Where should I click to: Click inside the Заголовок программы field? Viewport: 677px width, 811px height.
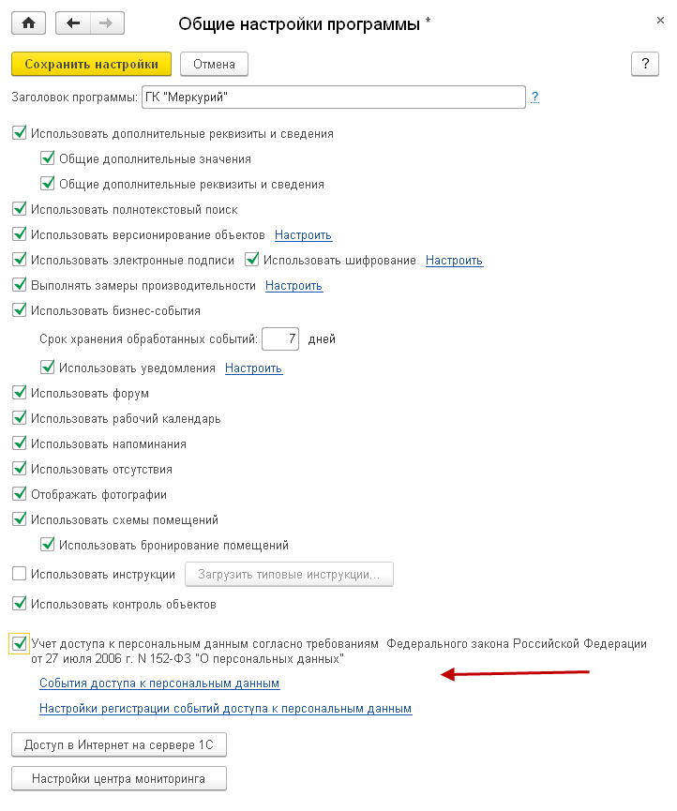coord(332,97)
